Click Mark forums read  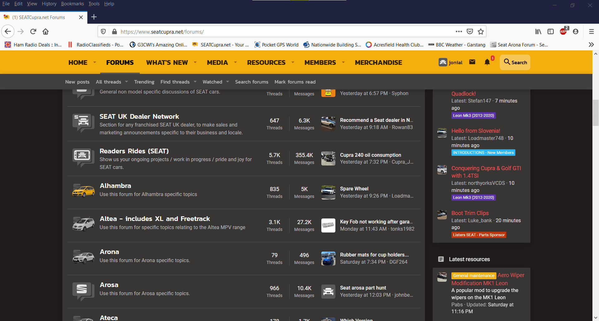(x=295, y=82)
